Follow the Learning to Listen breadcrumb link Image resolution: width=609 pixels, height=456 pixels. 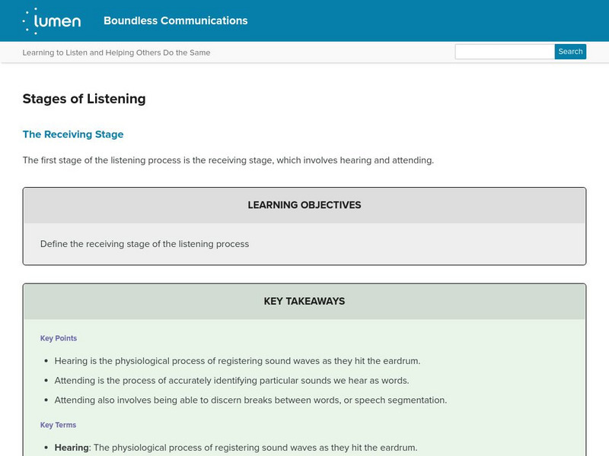click(116, 52)
